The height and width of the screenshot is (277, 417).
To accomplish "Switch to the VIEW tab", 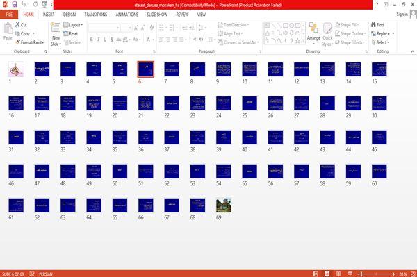I will pos(202,15).
